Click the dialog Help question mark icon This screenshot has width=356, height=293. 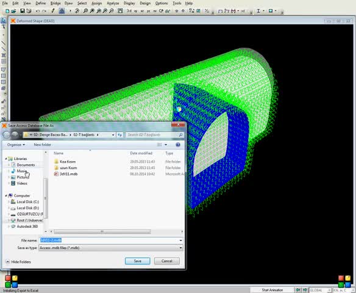[178, 145]
